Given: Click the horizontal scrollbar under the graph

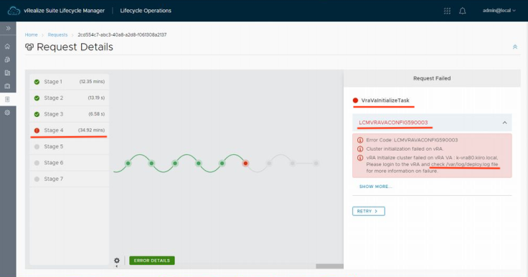Looking at the screenshot, I should [329, 266].
